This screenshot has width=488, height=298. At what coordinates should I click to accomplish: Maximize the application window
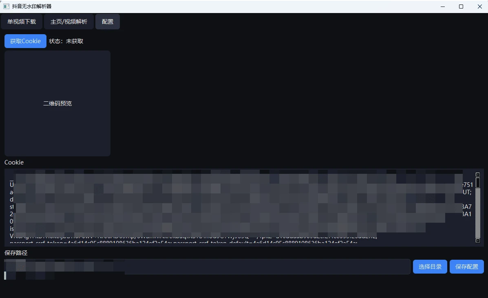pyautogui.click(x=461, y=7)
